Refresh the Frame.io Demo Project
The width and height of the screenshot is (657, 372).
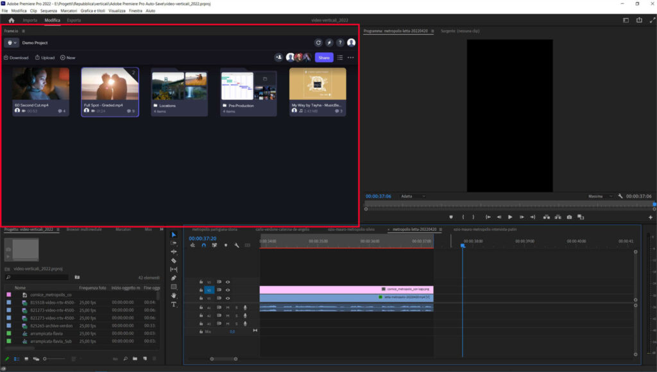317,42
